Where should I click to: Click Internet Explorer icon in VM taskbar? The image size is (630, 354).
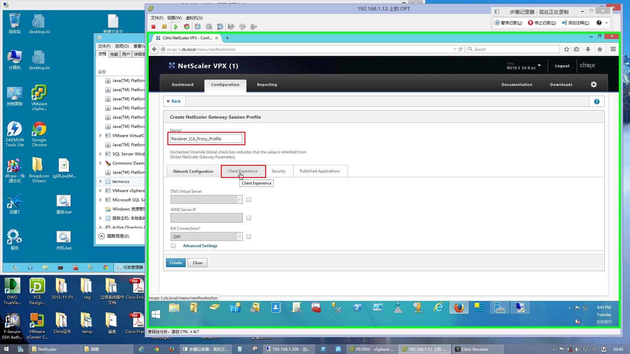439,308
